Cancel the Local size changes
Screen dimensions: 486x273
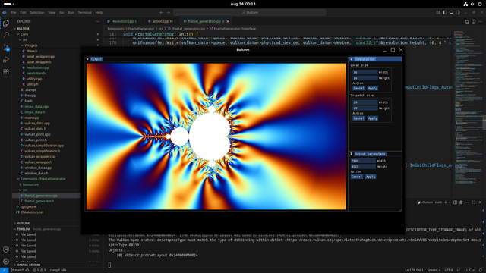[358, 88]
